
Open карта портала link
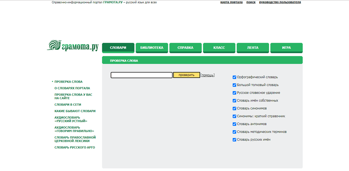(232, 2)
